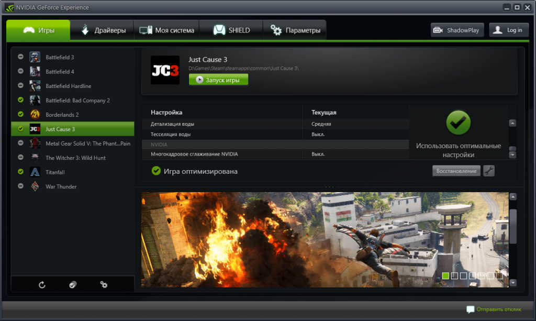Select the second screenshot indicator square

(454, 275)
